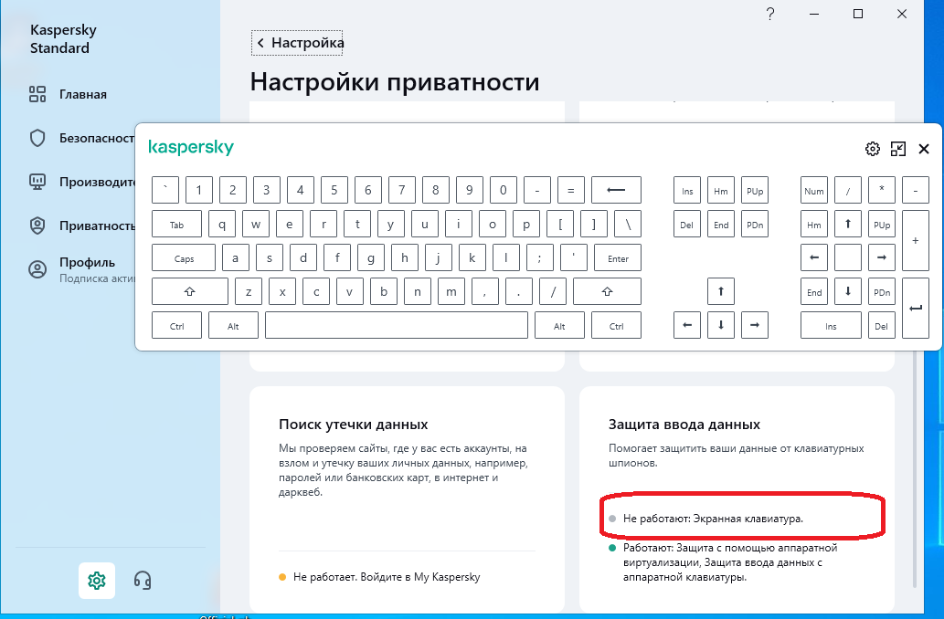Click the privacy settings page scrollbar
Viewport: 944px width, 619px height.
pyautogui.click(x=915, y=469)
